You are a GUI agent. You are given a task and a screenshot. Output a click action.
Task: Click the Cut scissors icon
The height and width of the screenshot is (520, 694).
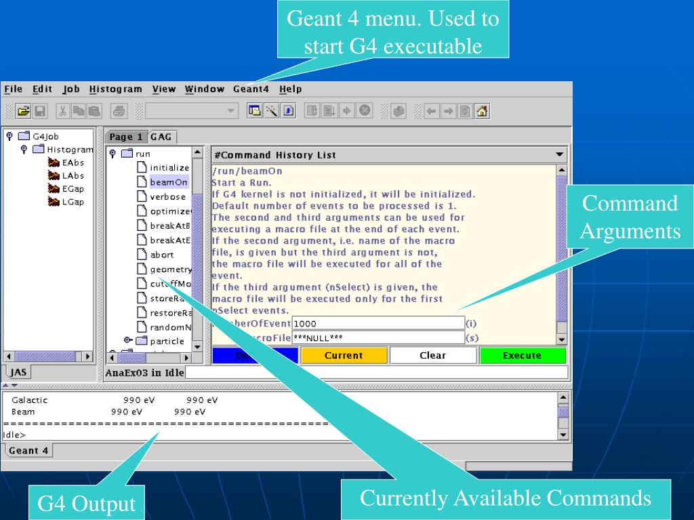point(63,111)
